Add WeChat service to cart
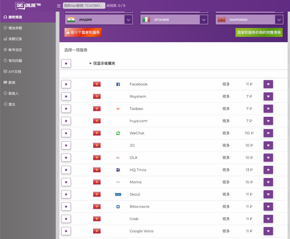The width and height of the screenshot is (290, 239). click(268, 133)
